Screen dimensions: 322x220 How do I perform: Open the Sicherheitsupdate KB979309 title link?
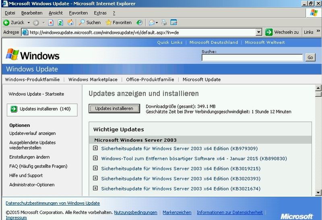(179, 148)
